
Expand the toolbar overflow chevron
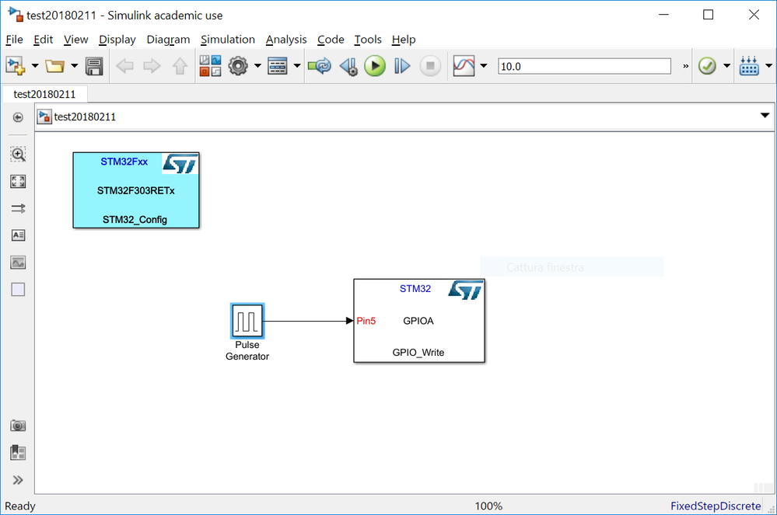pyautogui.click(x=686, y=66)
